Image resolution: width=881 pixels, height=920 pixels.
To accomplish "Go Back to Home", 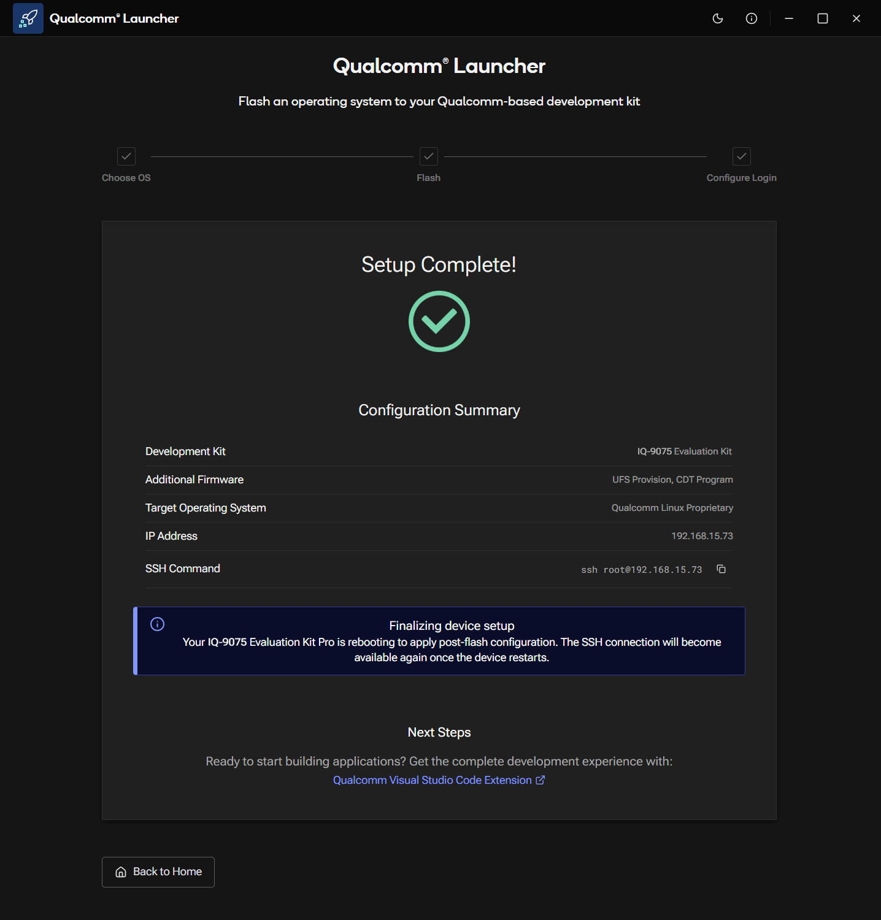I will 158,872.
